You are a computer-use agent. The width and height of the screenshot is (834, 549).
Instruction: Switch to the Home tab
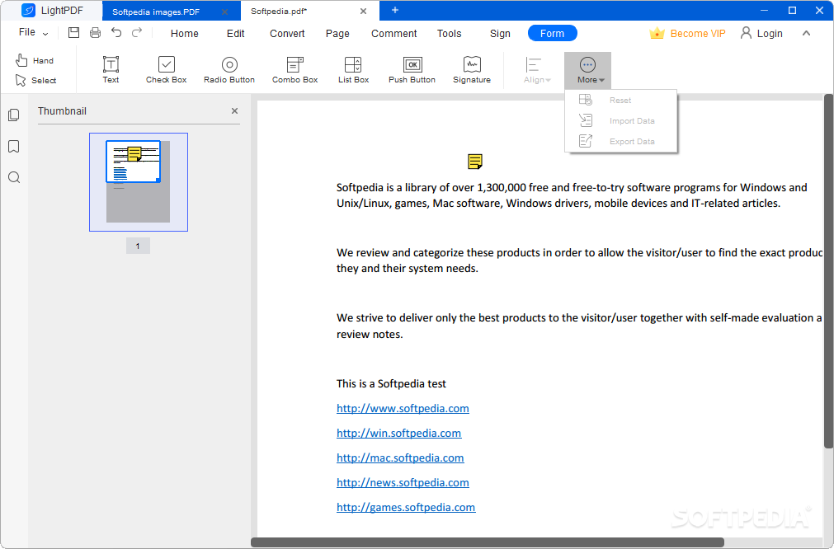pyautogui.click(x=185, y=34)
